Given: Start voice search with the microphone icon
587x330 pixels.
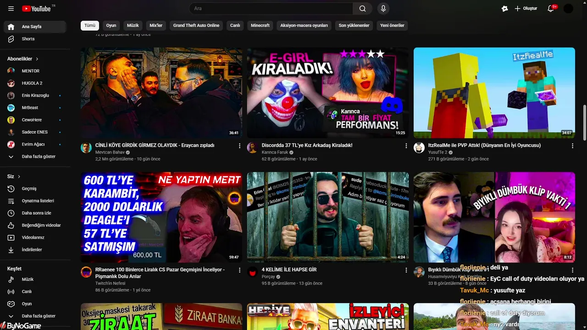Looking at the screenshot, I should (383, 8).
